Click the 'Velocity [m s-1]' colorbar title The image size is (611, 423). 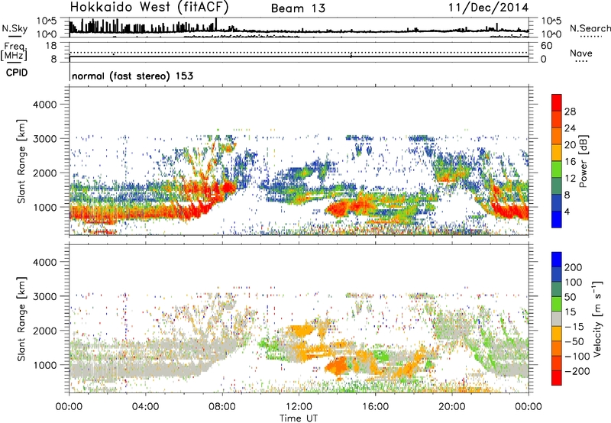597,318
